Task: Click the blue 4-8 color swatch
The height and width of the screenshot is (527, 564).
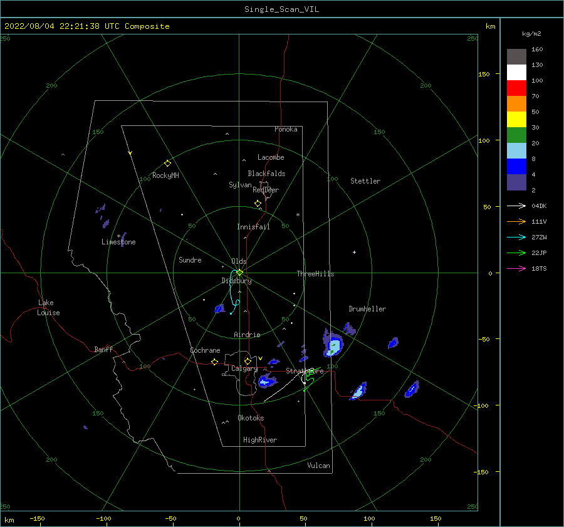Action: 516,167
